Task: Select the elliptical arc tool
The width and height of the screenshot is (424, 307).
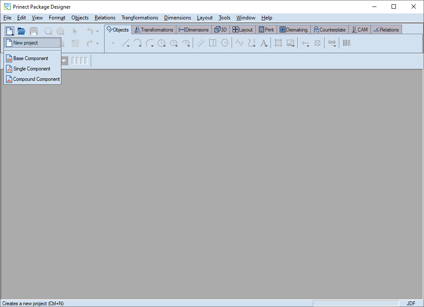Action: coord(186,43)
